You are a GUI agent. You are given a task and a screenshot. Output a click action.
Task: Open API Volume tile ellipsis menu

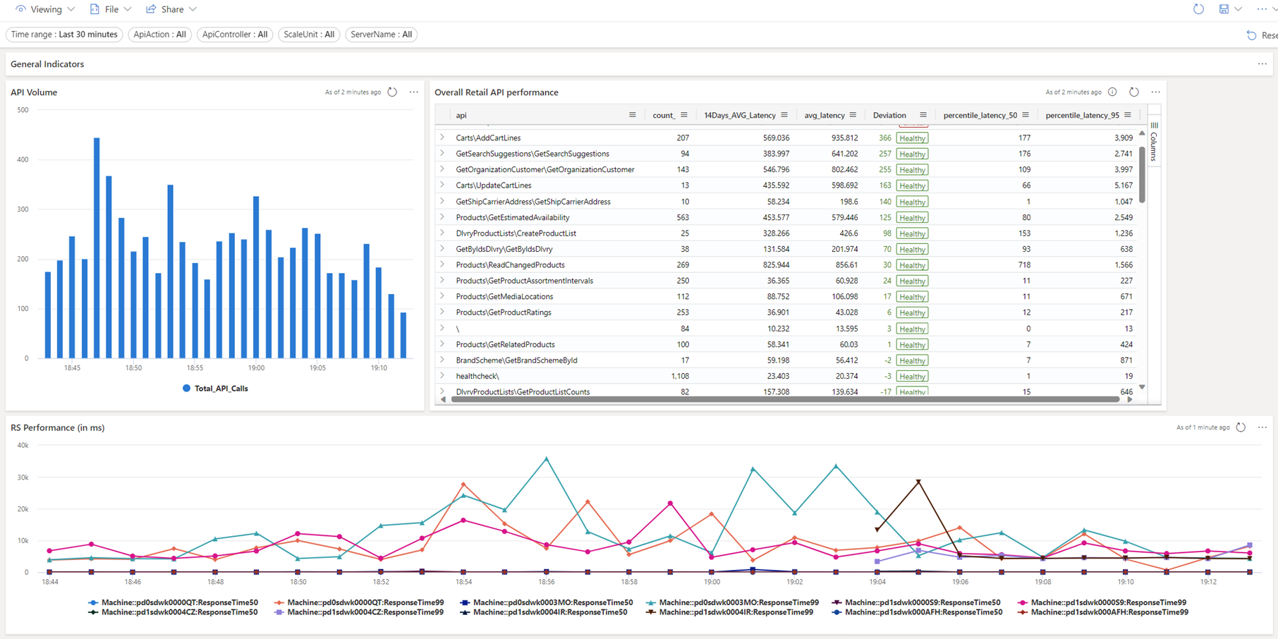pyautogui.click(x=413, y=92)
